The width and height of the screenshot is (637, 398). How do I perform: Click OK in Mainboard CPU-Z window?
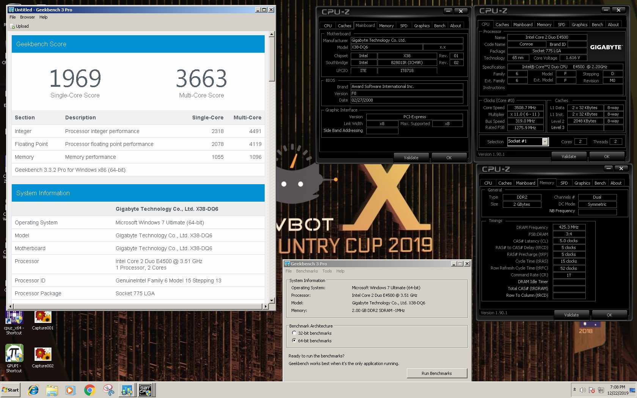point(449,158)
